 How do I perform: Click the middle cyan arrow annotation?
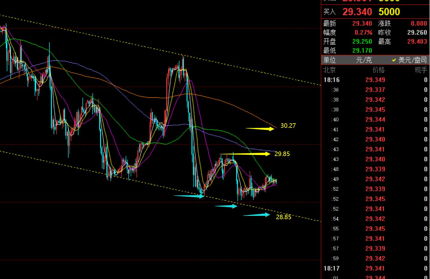226,206
